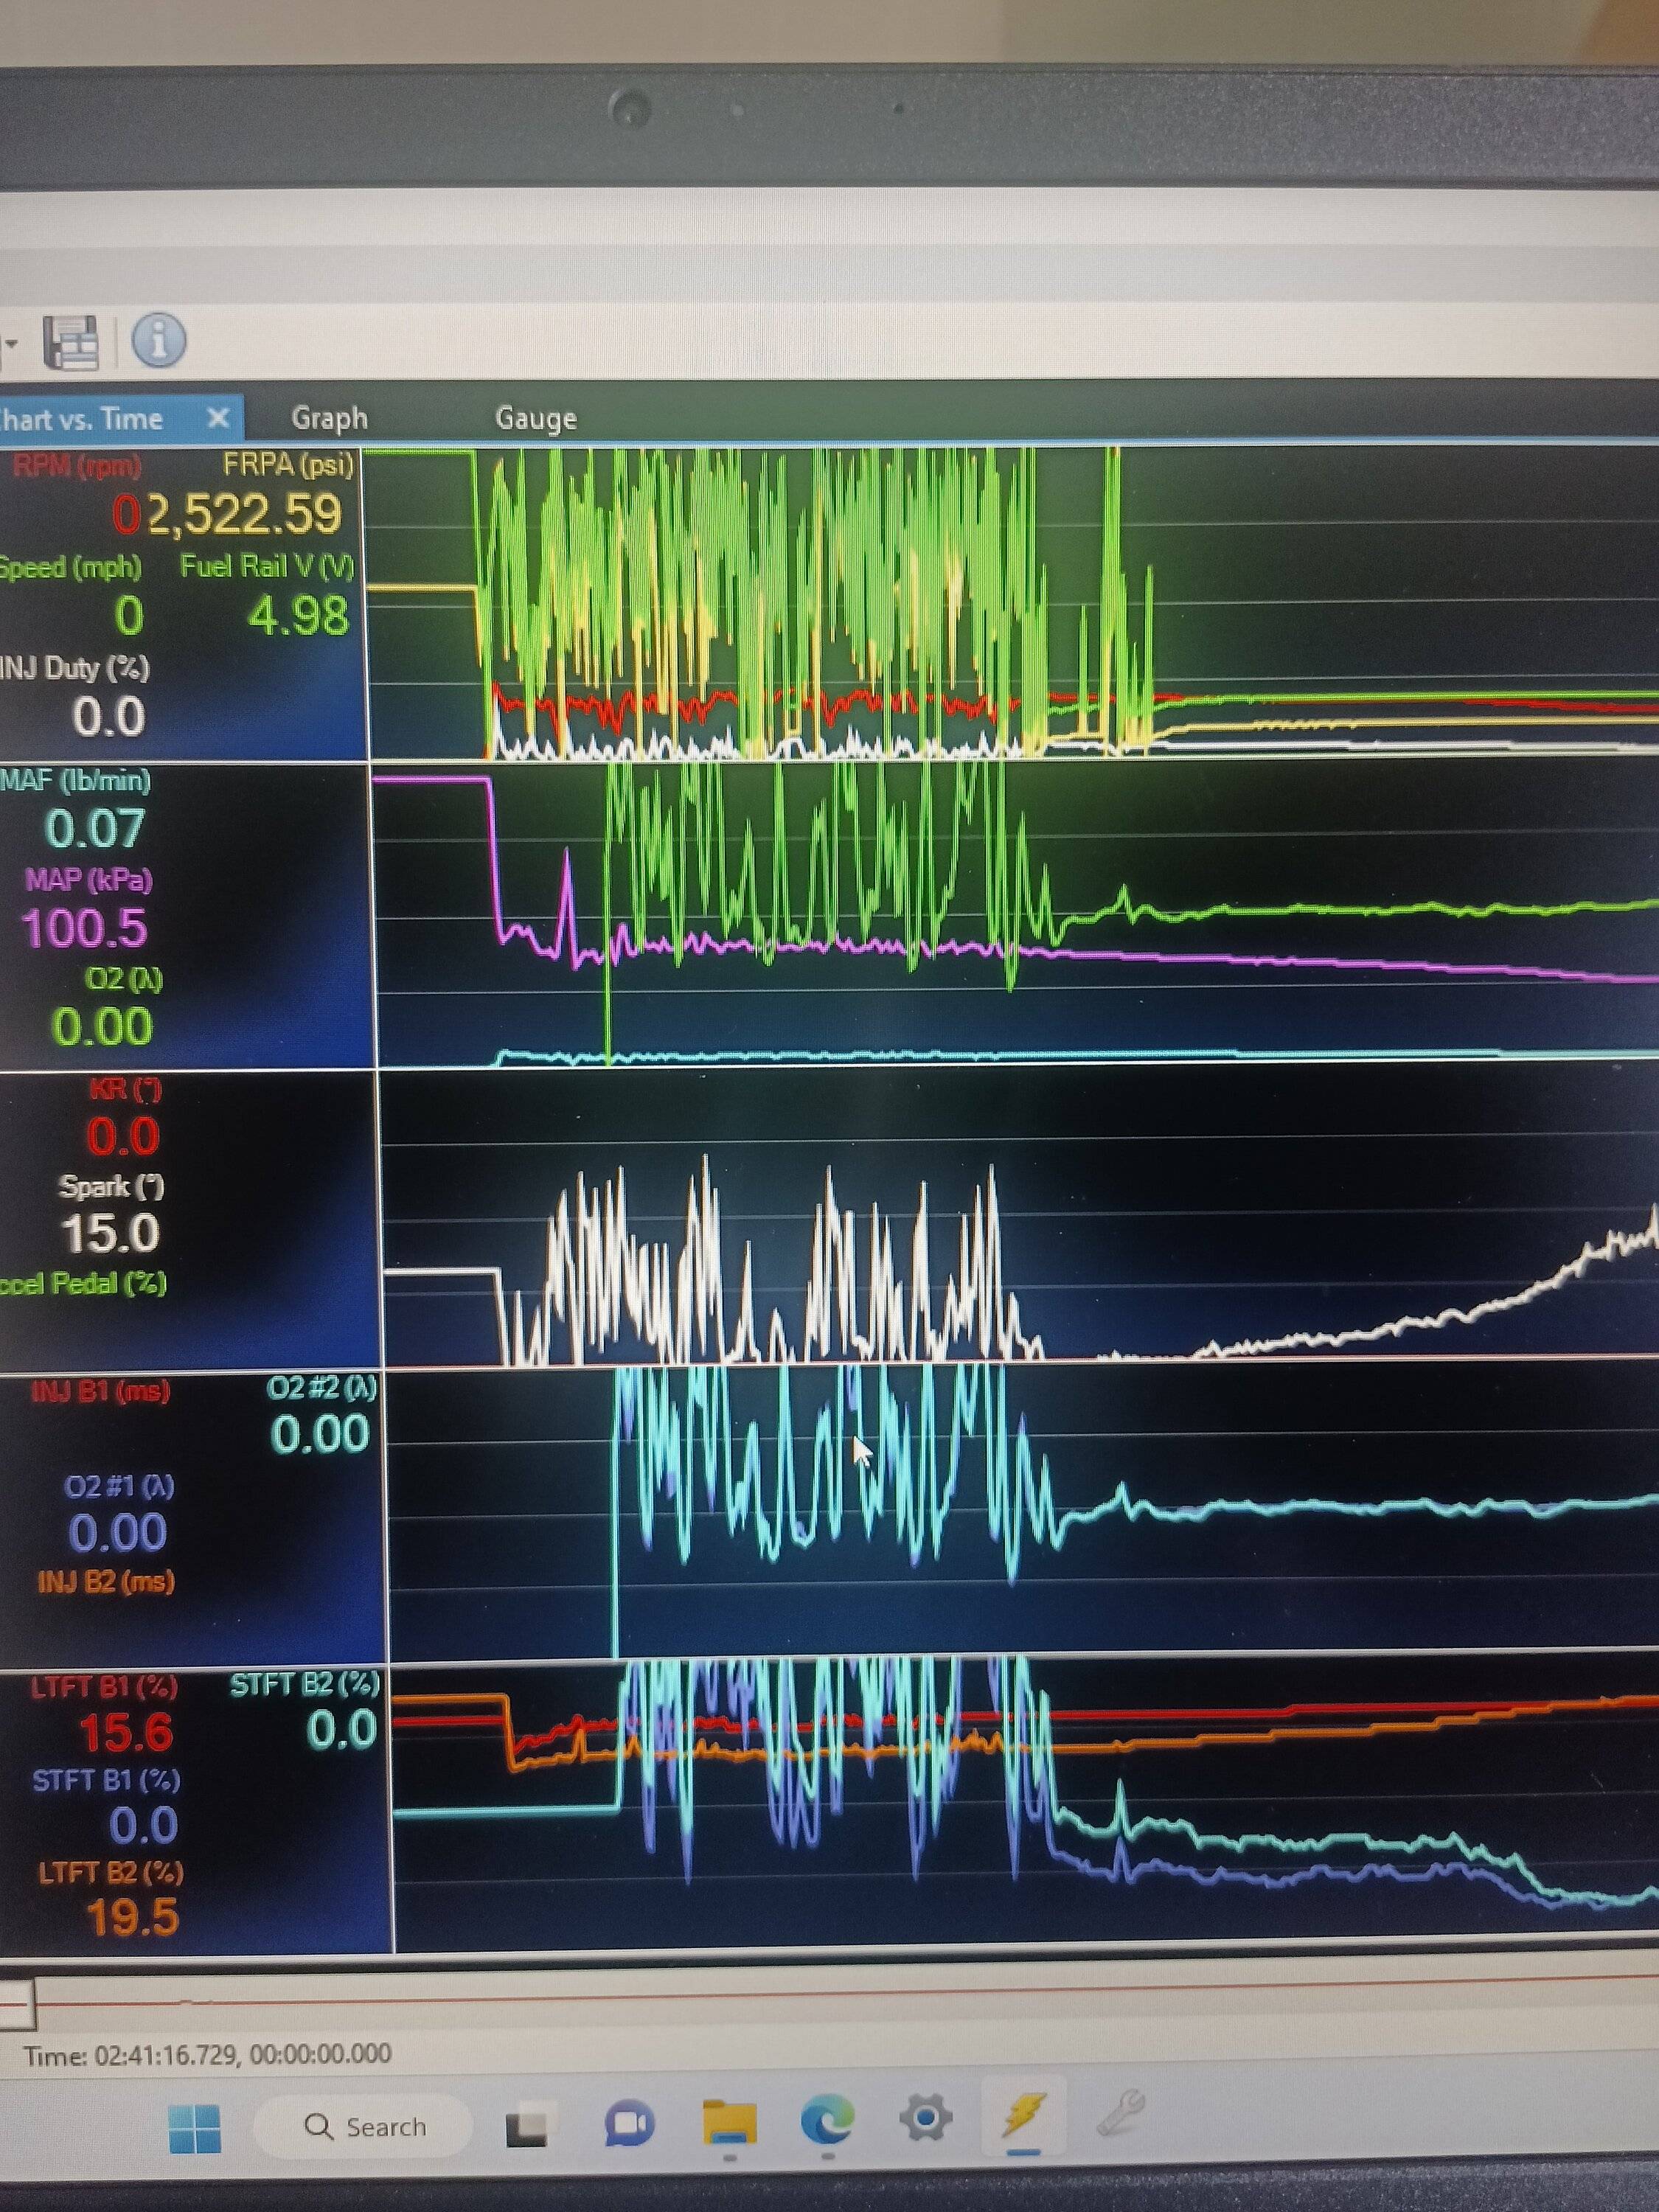Select the Spark value 15.0
The width and height of the screenshot is (1659, 2212).
pyautogui.click(x=110, y=1234)
